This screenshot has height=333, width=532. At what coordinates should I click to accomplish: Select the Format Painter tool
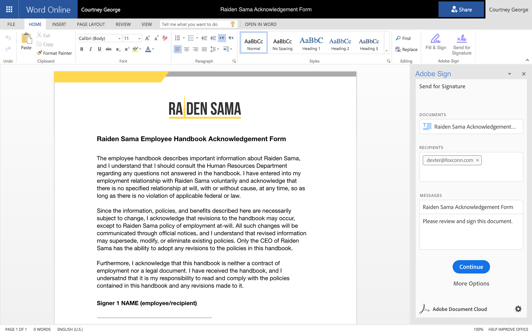click(x=54, y=53)
